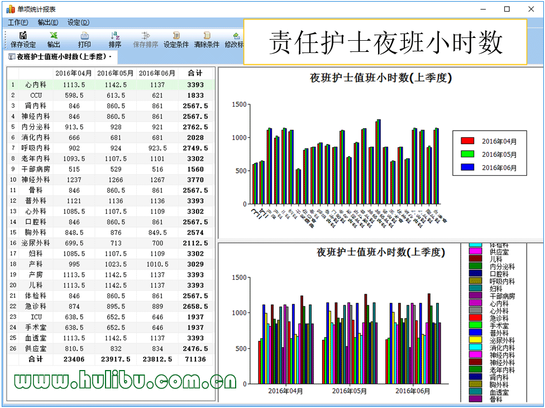Click the 修改标 edit-title toolbar icon
Image resolution: width=545 pixels, height=408 pixels.
236,36
